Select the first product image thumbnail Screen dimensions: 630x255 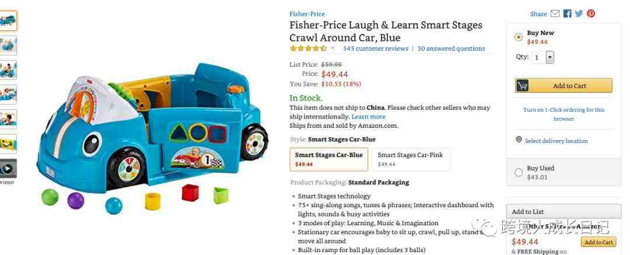[x=8, y=20]
